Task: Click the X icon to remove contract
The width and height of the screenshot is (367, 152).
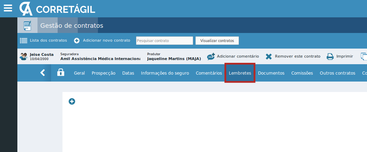Action: point(269,56)
